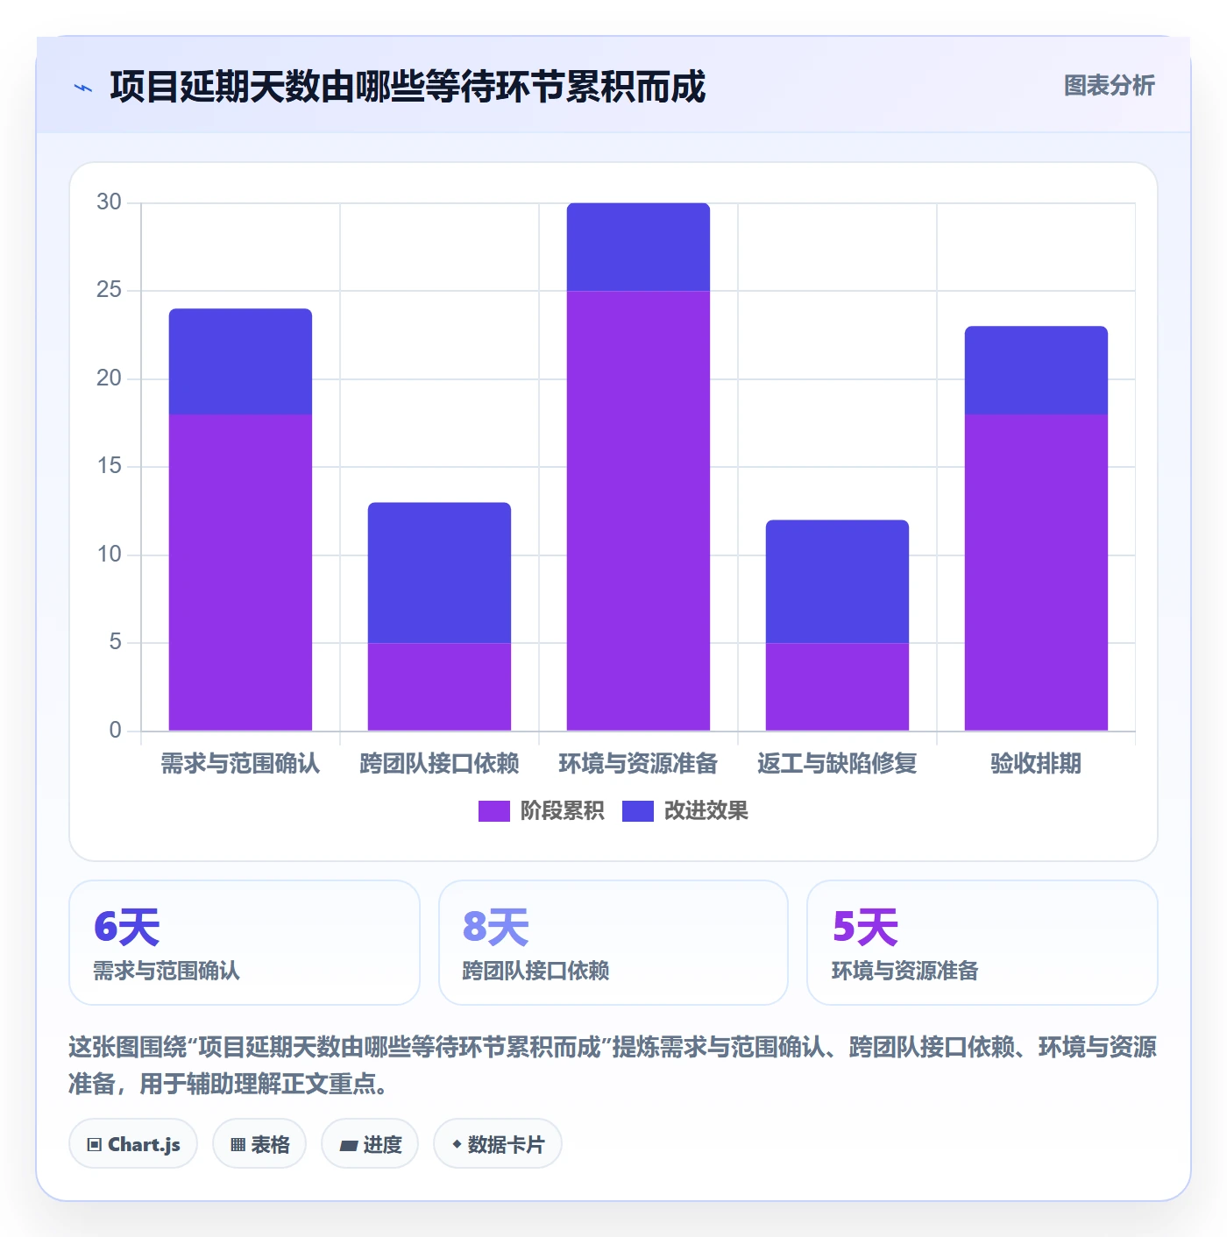The image size is (1227, 1237).
Task: Open the 8天 跨团队接口依赖 data card
Action: tap(613, 943)
